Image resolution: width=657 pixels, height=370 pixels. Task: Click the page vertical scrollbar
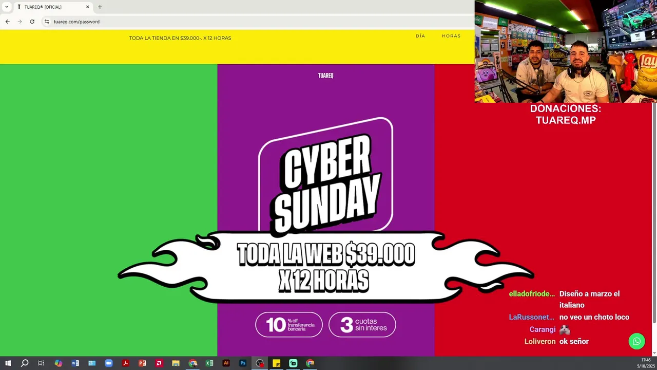pos(654,213)
